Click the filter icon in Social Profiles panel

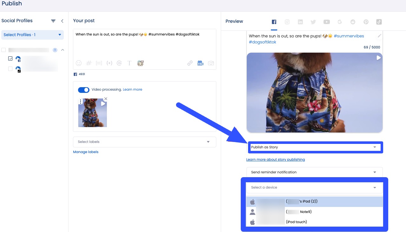point(53,21)
